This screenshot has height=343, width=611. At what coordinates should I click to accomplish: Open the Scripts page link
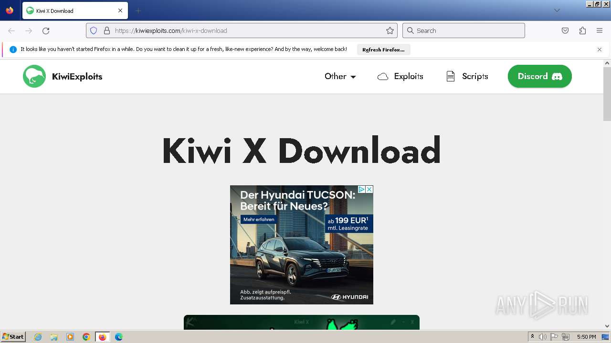pyautogui.click(x=467, y=76)
